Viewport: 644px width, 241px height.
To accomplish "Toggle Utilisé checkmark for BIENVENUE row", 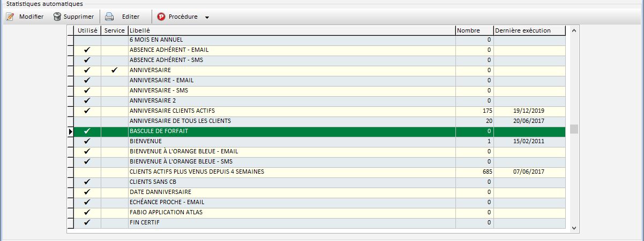I will [x=87, y=141].
